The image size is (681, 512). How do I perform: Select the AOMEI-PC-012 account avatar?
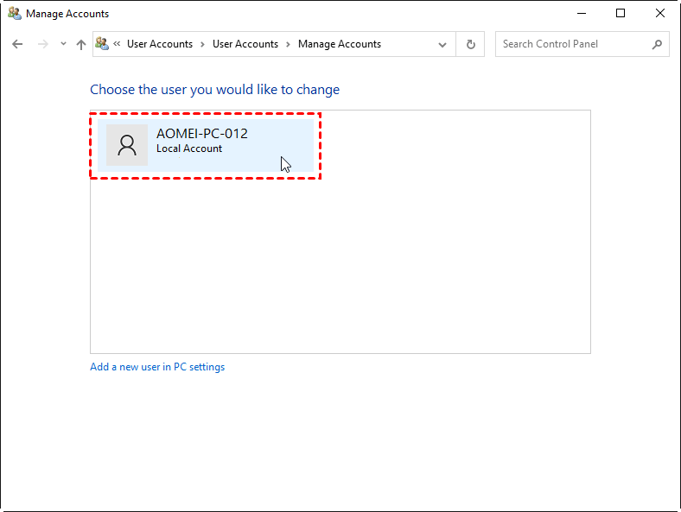point(127,145)
